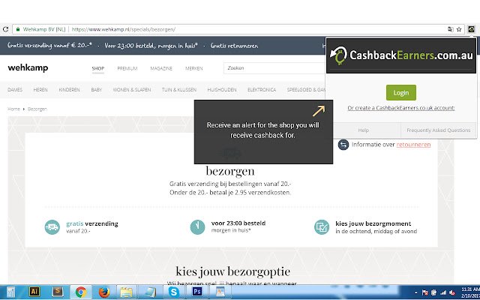Click the green Login button
Viewport: 480px width, 300px height.
click(x=401, y=92)
